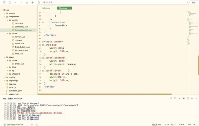This screenshot has height=126, width=199.
Task: Click the main.js file icon
Action: [x=7, y=87]
